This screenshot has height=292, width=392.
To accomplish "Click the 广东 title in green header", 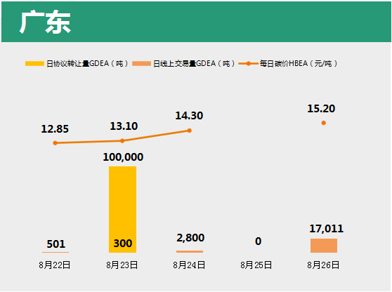I will (45, 22).
